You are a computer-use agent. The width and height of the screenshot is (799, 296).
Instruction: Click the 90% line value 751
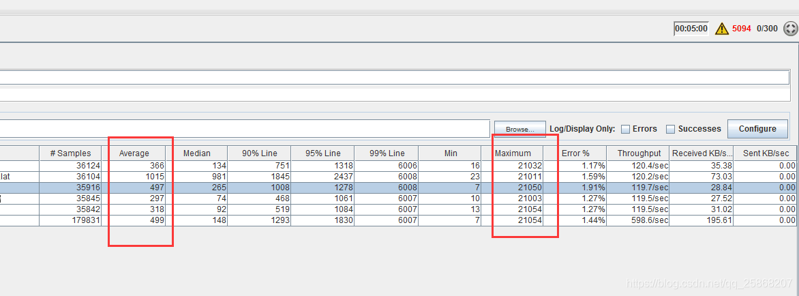259,166
